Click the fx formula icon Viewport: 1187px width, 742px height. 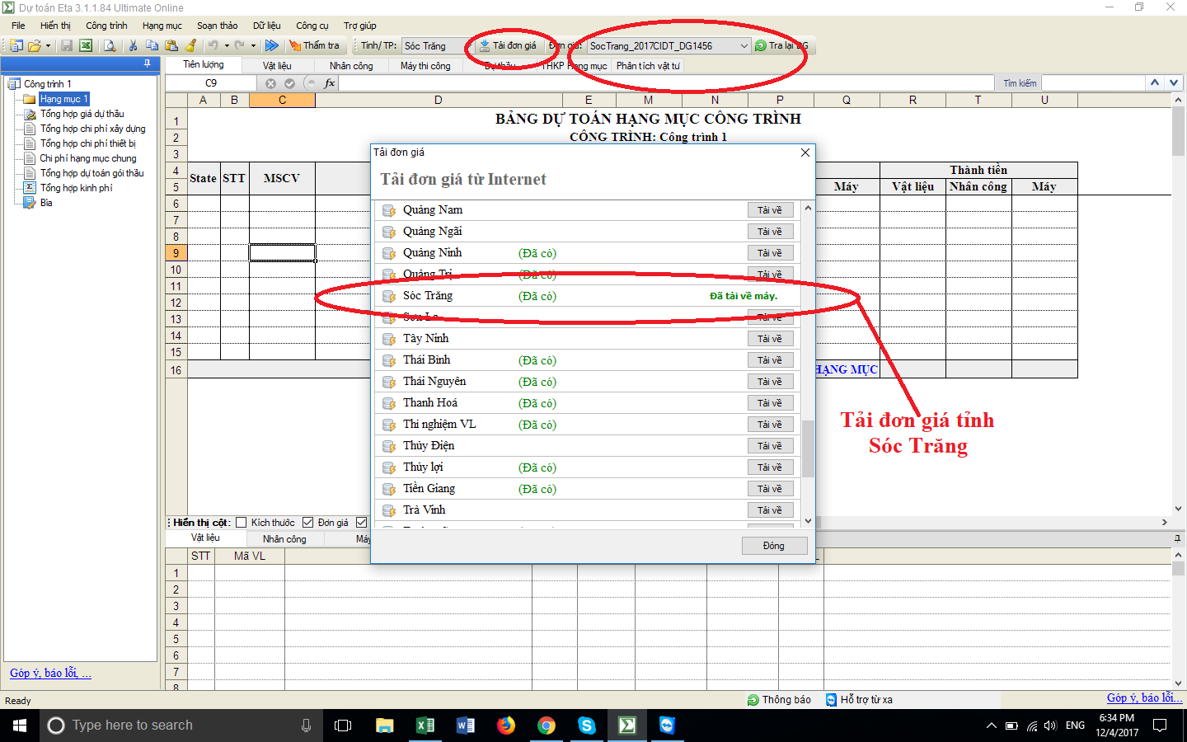330,83
